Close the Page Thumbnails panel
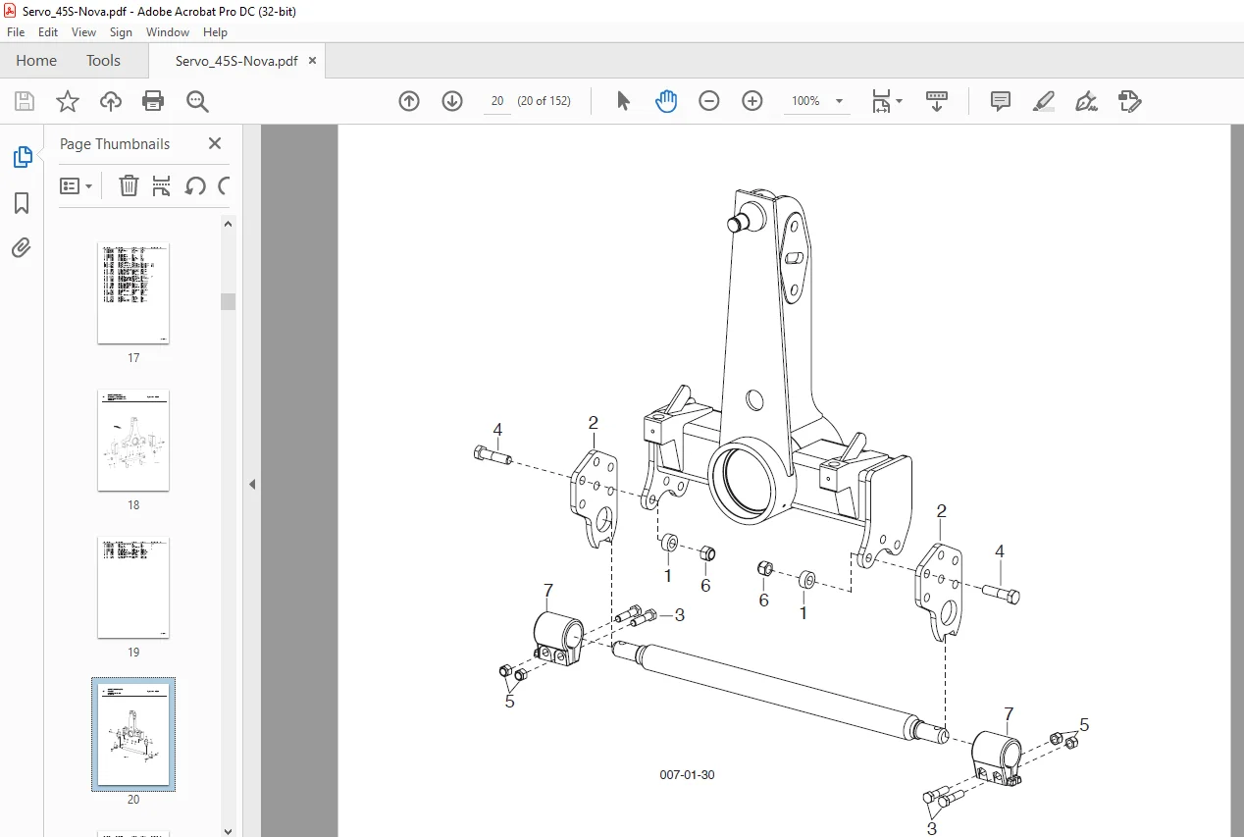1244x837 pixels. tap(215, 143)
